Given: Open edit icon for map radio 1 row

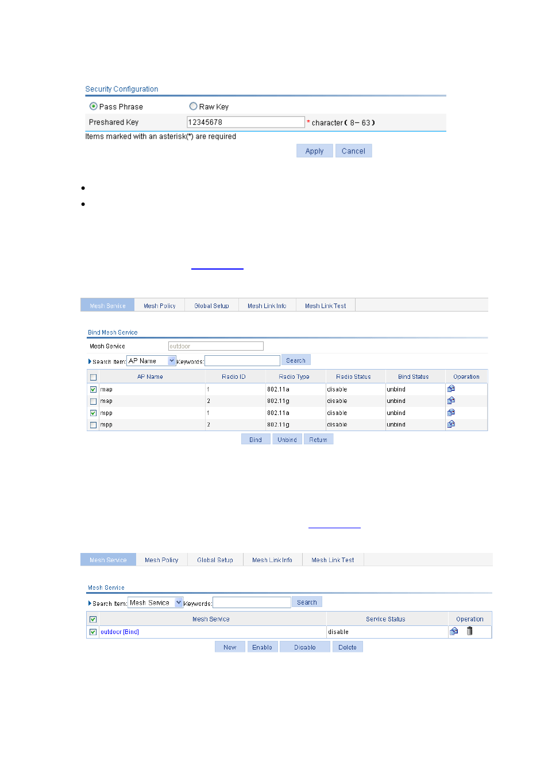Looking at the screenshot, I should [x=451, y=389].
